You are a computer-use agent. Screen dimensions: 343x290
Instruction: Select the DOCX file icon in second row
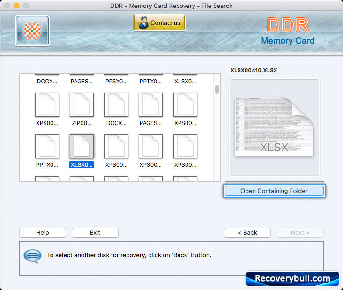point(116,105)
